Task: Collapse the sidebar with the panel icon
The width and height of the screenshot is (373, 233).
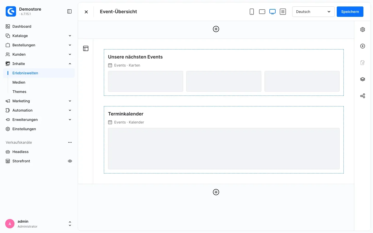Action: tap(69, 11)
